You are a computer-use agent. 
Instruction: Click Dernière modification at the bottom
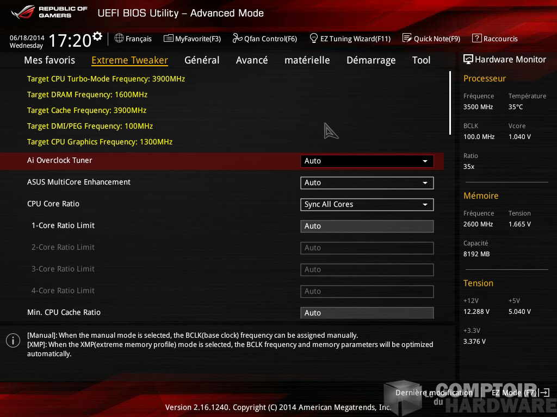434,393
